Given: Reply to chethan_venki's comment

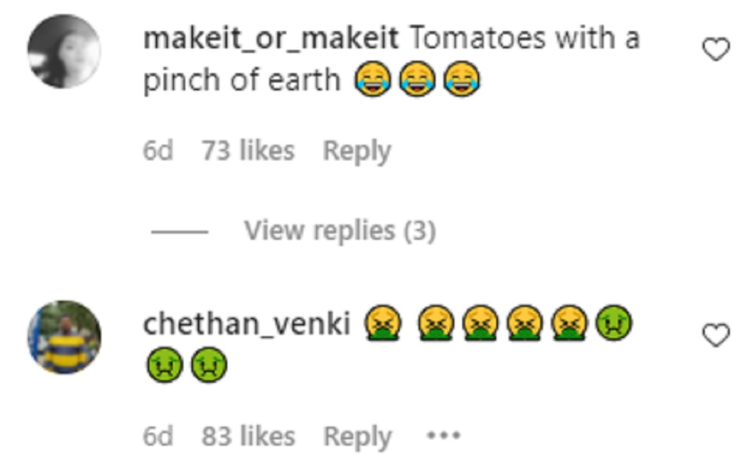Looking at the screenshot, I should point(356,436).
